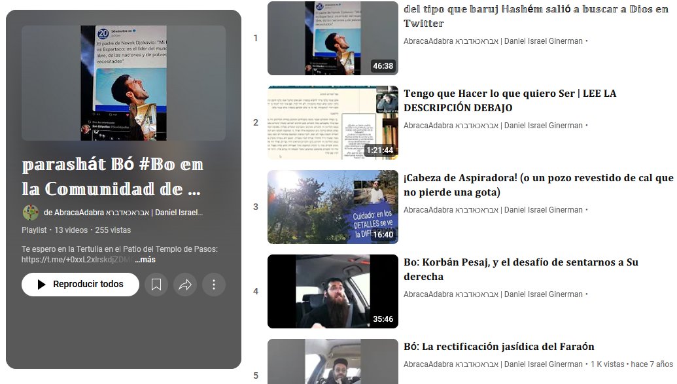677x384 pixels.
Task: Expand the description with ...más
Action: [145, 260]
